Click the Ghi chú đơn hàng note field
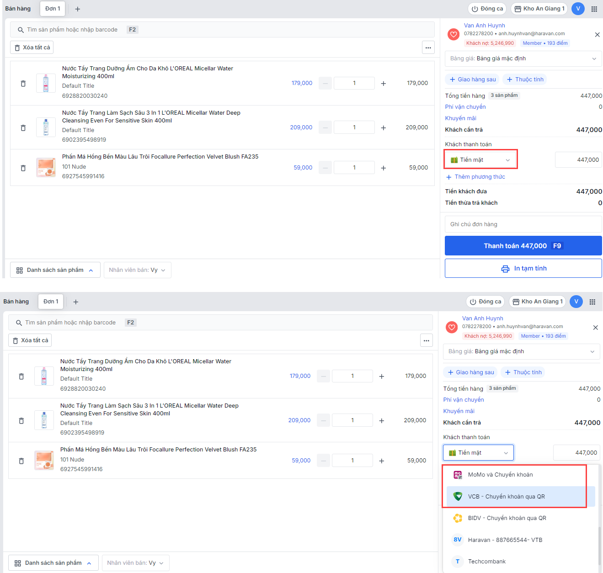The image size is (603, 573). coord(523,224)
